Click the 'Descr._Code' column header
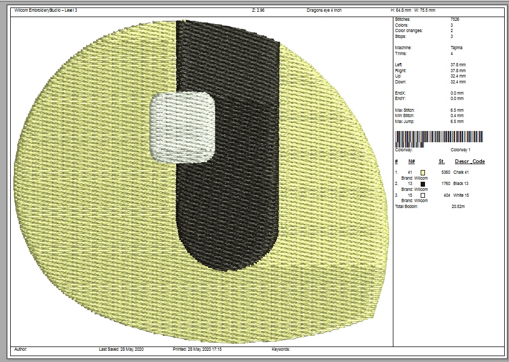 click(x=470, y=161)
